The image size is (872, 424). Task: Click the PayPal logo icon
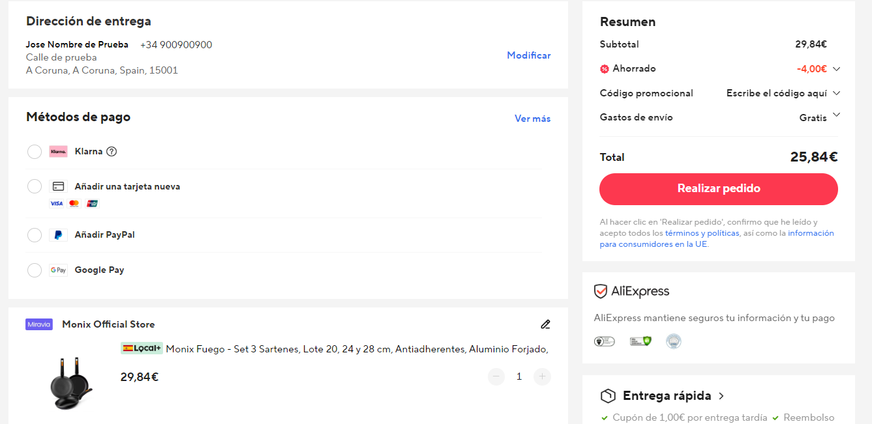[58, 235]
